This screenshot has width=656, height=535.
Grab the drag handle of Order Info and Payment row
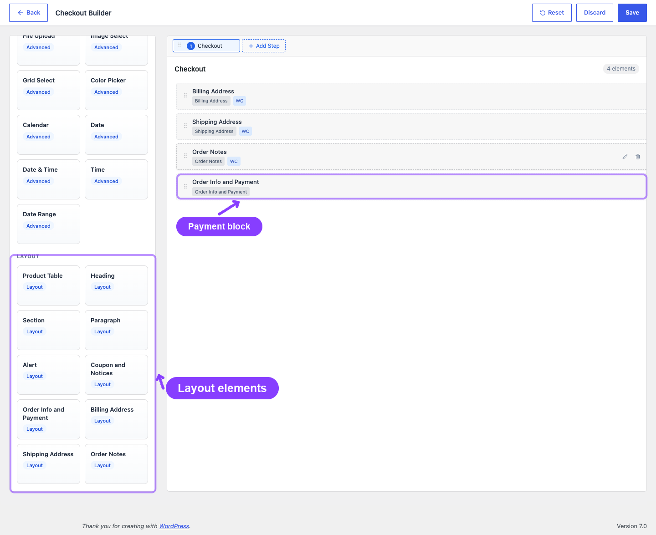pos(185,186)
